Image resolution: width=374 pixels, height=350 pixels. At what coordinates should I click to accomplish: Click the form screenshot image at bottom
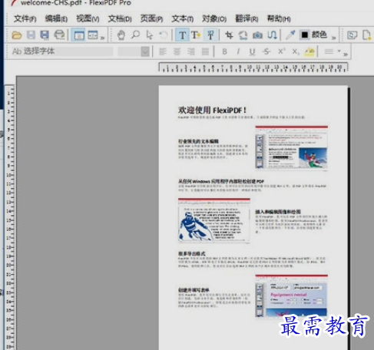pos(291,296)
